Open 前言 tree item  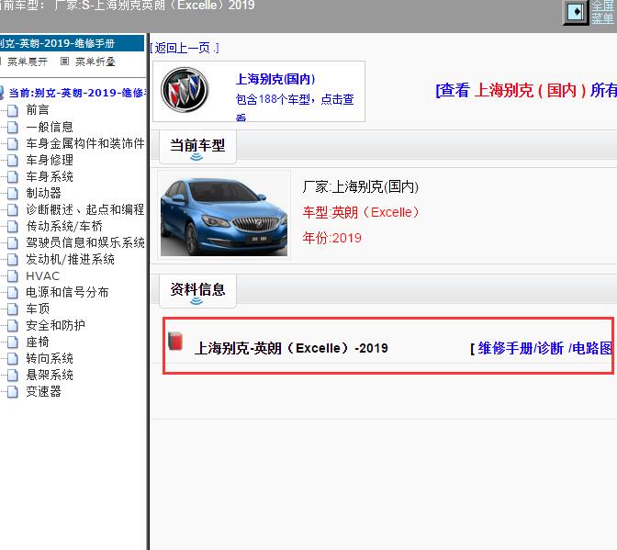pyautogui.click(x=38, y=110)
